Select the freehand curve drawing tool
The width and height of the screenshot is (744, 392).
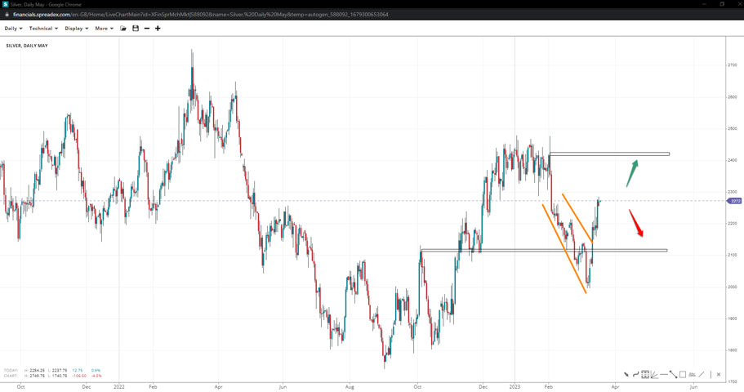click(x=635, y=375)
